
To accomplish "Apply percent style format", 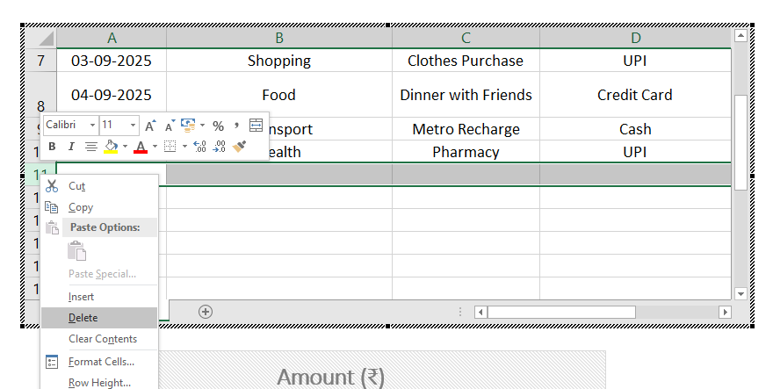I will pos(218,126).
